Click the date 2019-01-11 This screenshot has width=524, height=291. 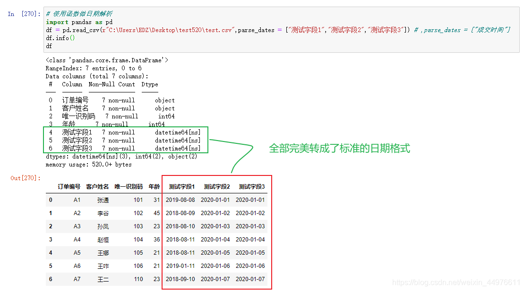[x=180, y=266]
